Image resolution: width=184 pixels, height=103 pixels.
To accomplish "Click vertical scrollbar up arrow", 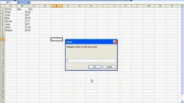I will click(x=182, y=7).
